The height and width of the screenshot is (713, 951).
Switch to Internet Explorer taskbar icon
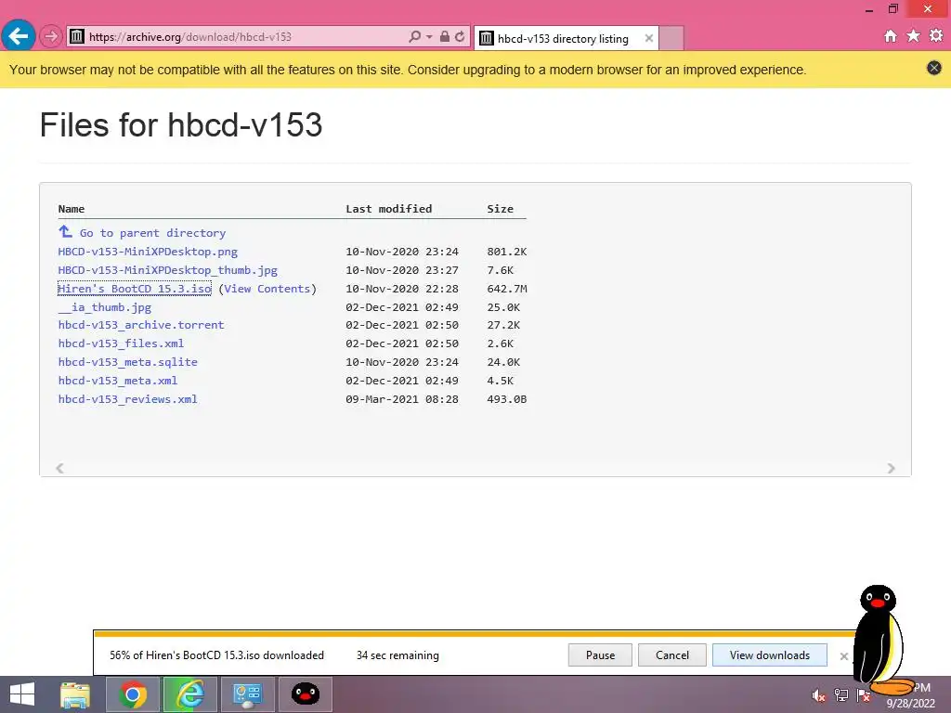point(189,694)
